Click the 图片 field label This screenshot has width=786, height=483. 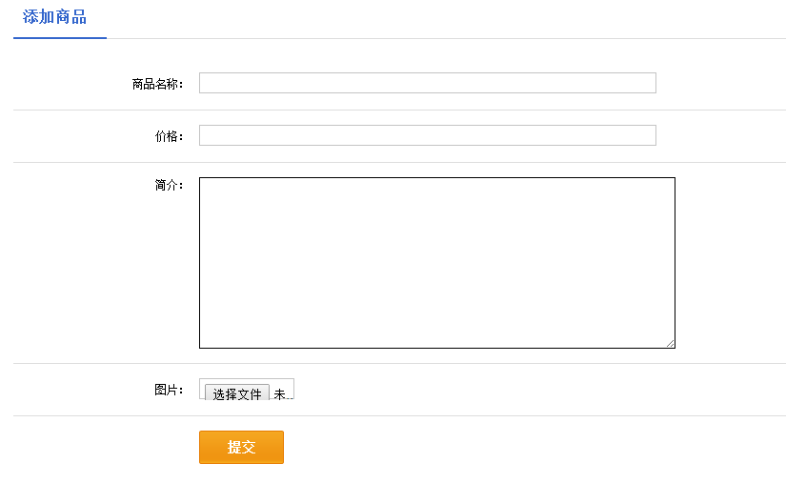click(x=169, y=390)
